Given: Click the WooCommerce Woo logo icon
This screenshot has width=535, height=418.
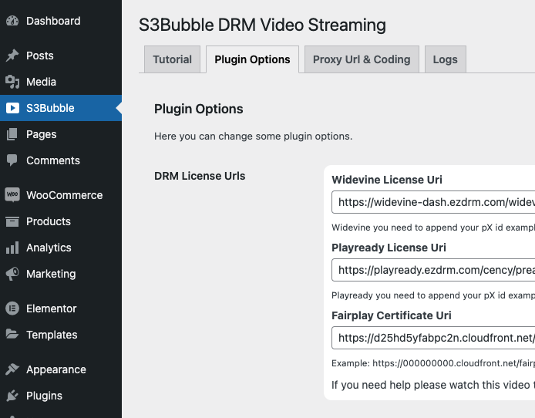Looking at the screenshot, I should pos(12,195).
